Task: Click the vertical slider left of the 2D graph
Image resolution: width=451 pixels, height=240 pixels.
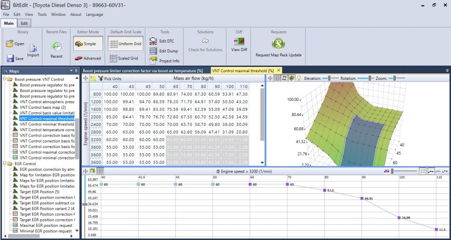Action: 85,204
